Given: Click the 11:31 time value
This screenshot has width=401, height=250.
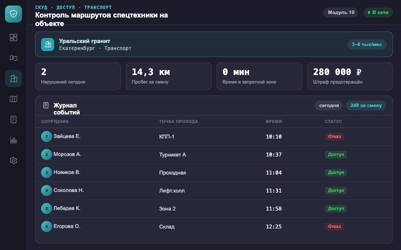Looking at the screenshot, I should (x=274, y=190).
